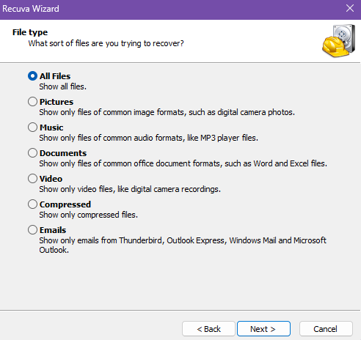Go back using the Back button

[x=208, y=329]
